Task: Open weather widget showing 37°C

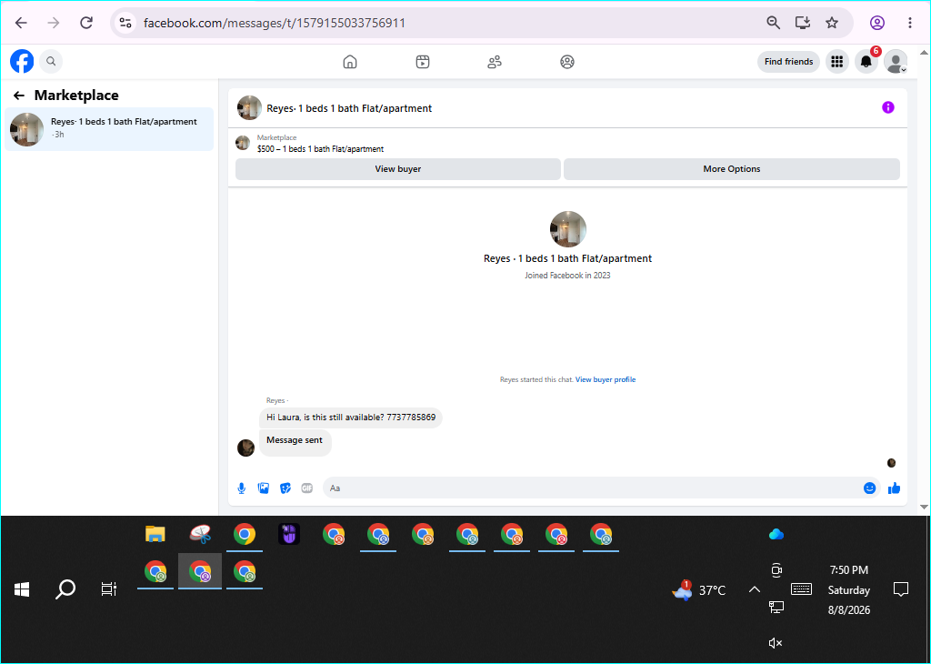Action: [x=699, y=589]
